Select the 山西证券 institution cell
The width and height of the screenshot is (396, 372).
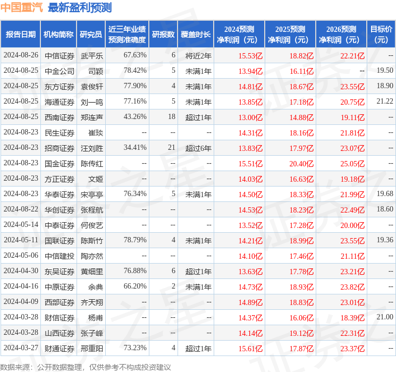[x=60, y=333]
